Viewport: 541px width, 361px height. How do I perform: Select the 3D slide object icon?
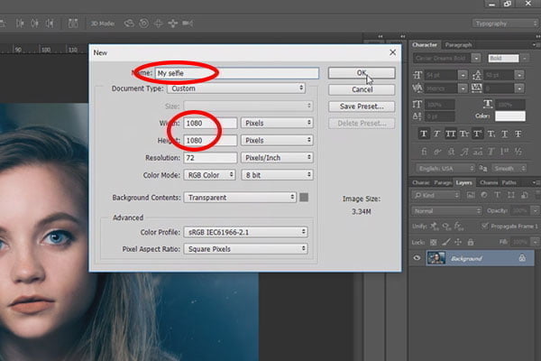coord(173,23)
